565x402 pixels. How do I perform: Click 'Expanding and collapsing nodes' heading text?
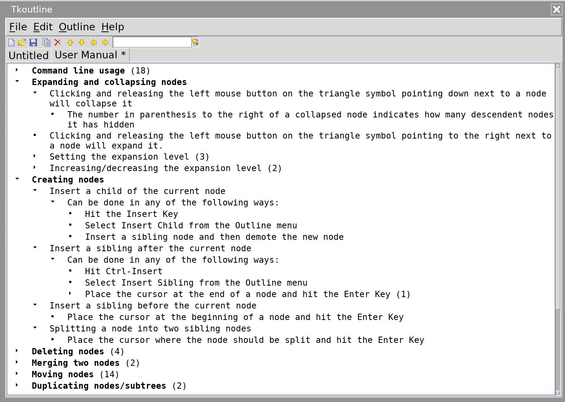pos(109,82)
